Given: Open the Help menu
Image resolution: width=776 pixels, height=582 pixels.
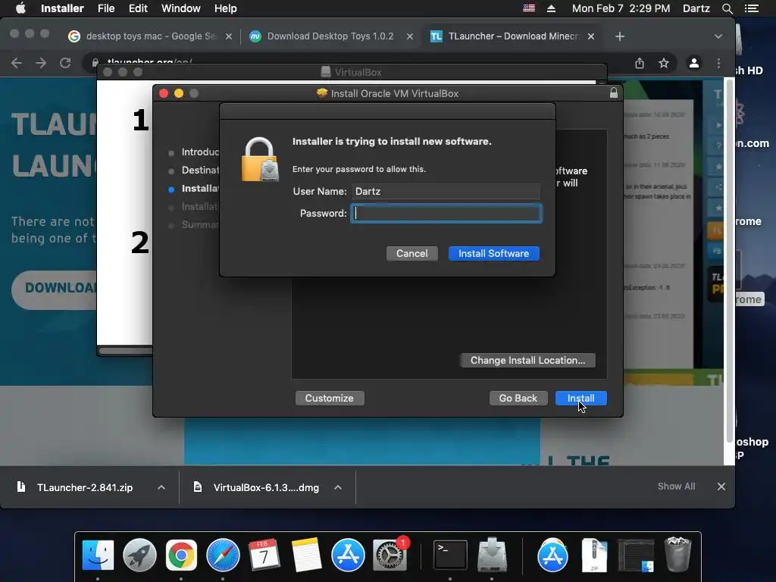Looking at the screenshot, I should pos(225,8).
